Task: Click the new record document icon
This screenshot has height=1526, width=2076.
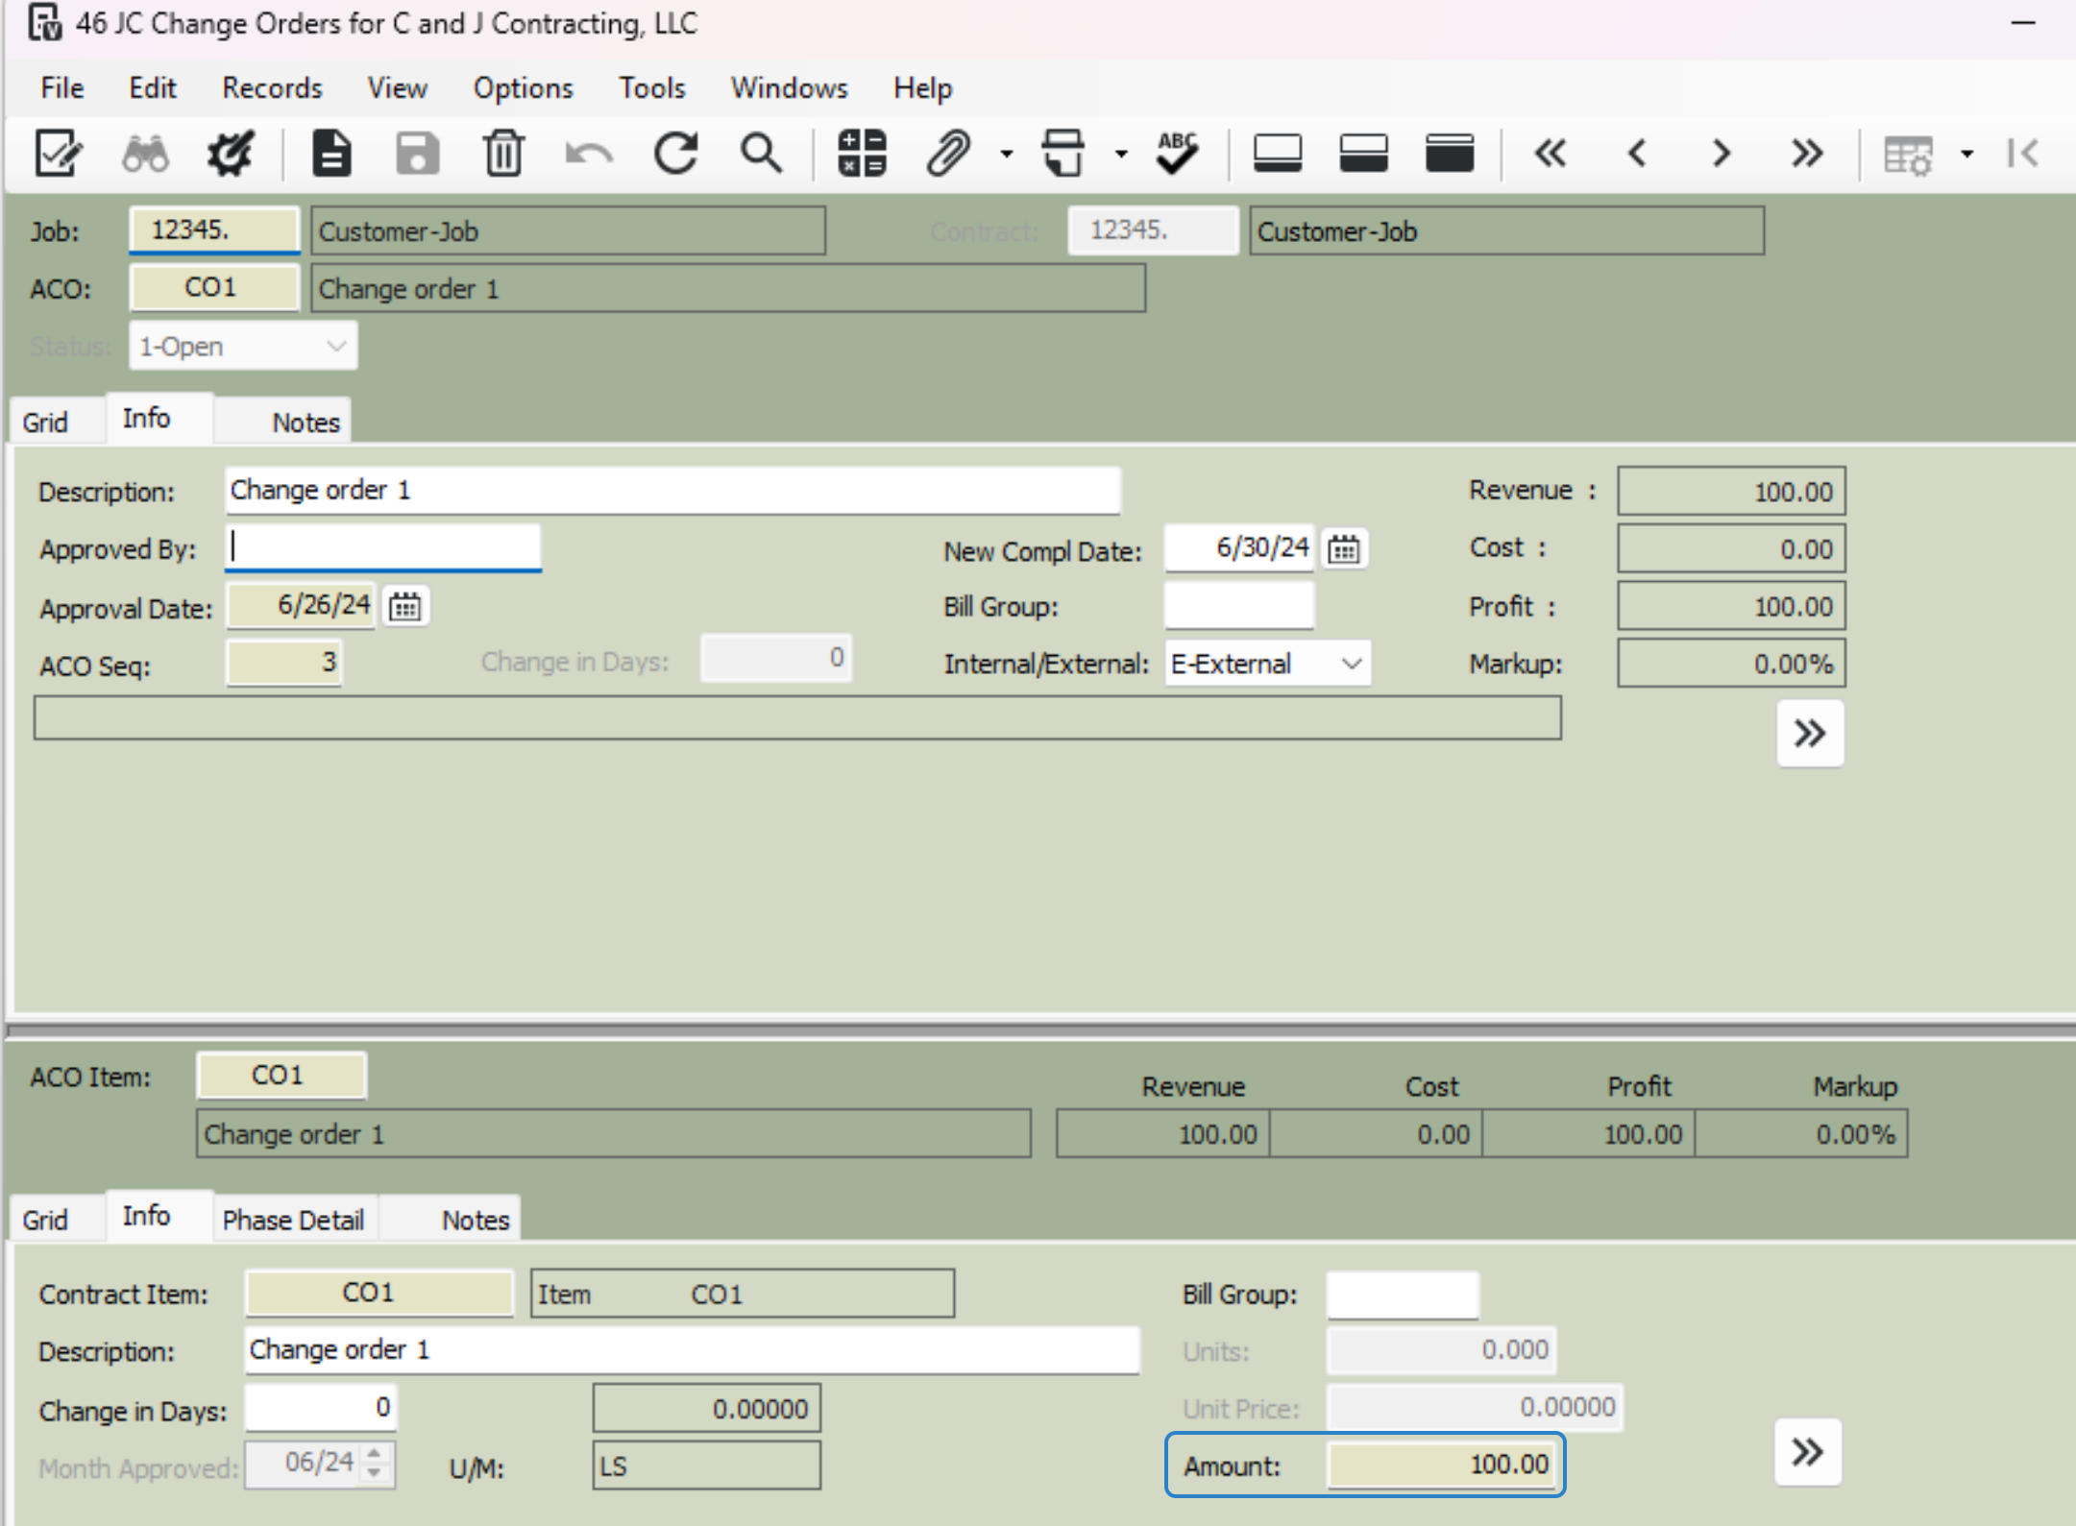Action: pos(331,154)
